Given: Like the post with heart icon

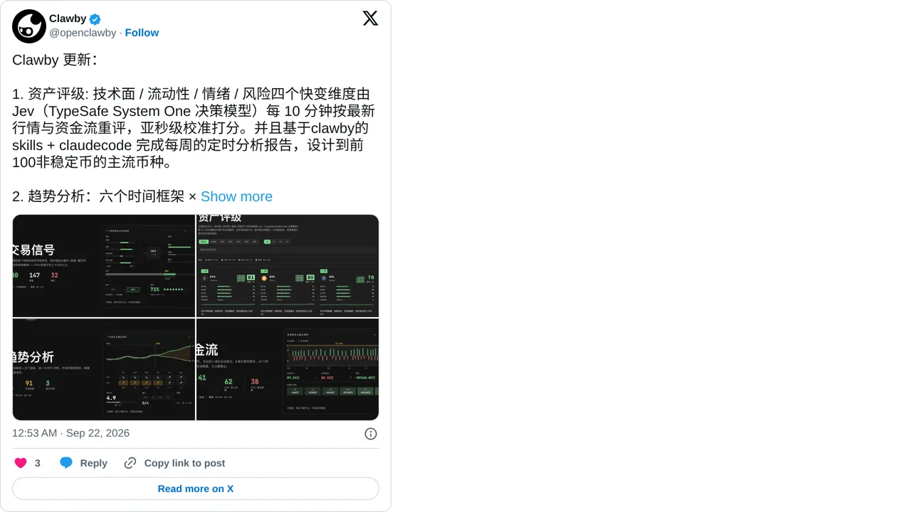Looking at the screenshot, I should 21,463.
